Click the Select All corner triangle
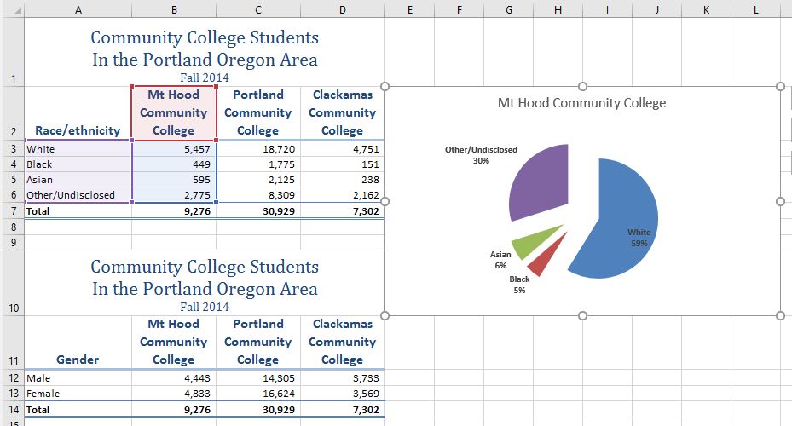Image resolution: width=792 pixels, height=426 pixels. point(16,10)
